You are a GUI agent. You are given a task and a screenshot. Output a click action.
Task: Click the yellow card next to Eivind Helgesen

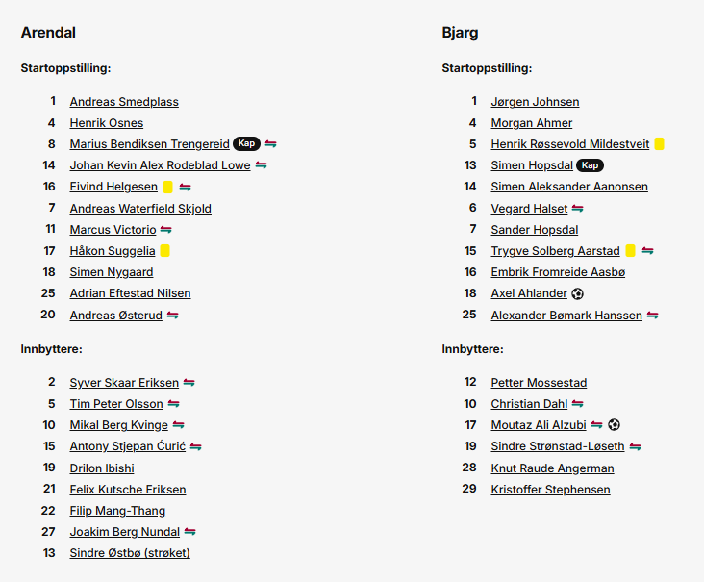167,187
